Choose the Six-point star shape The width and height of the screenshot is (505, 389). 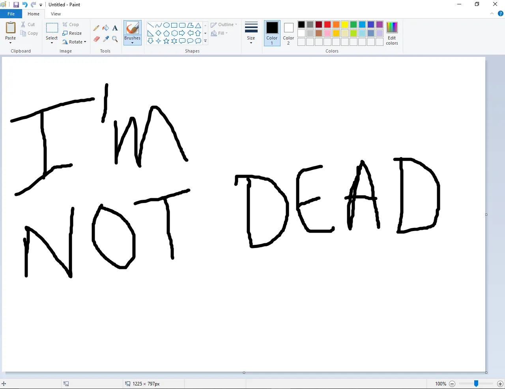click(174, 41)
